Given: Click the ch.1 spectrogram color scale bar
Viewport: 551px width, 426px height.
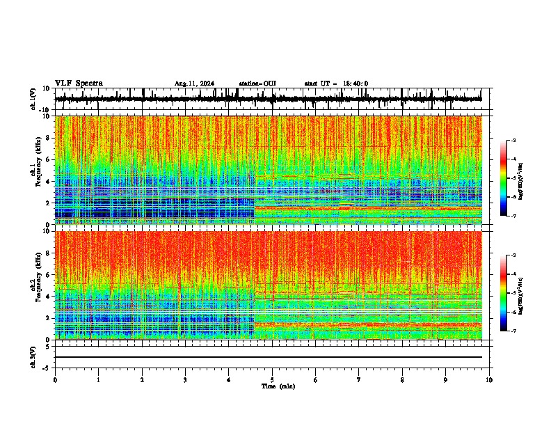Looking at the screenshot, I should coord(503,178).
